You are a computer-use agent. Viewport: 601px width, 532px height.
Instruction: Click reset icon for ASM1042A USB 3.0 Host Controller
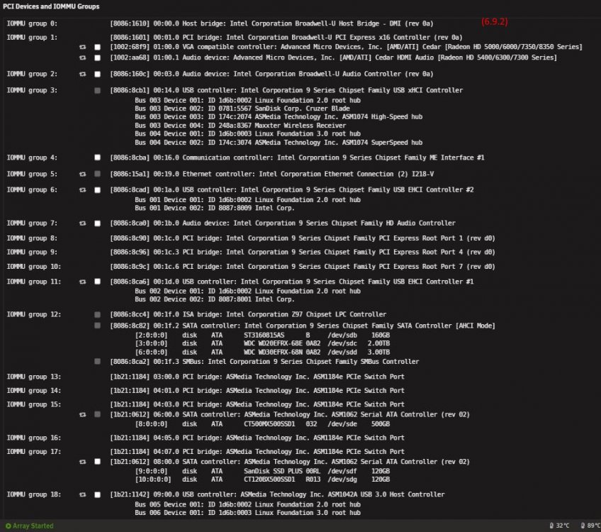(82, 495)
